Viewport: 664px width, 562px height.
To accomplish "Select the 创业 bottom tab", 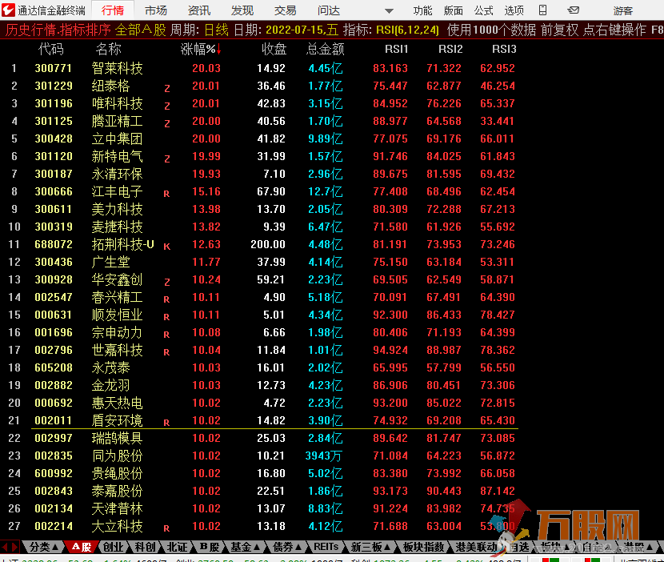I will pyautogui.click(x=114, y=547).
